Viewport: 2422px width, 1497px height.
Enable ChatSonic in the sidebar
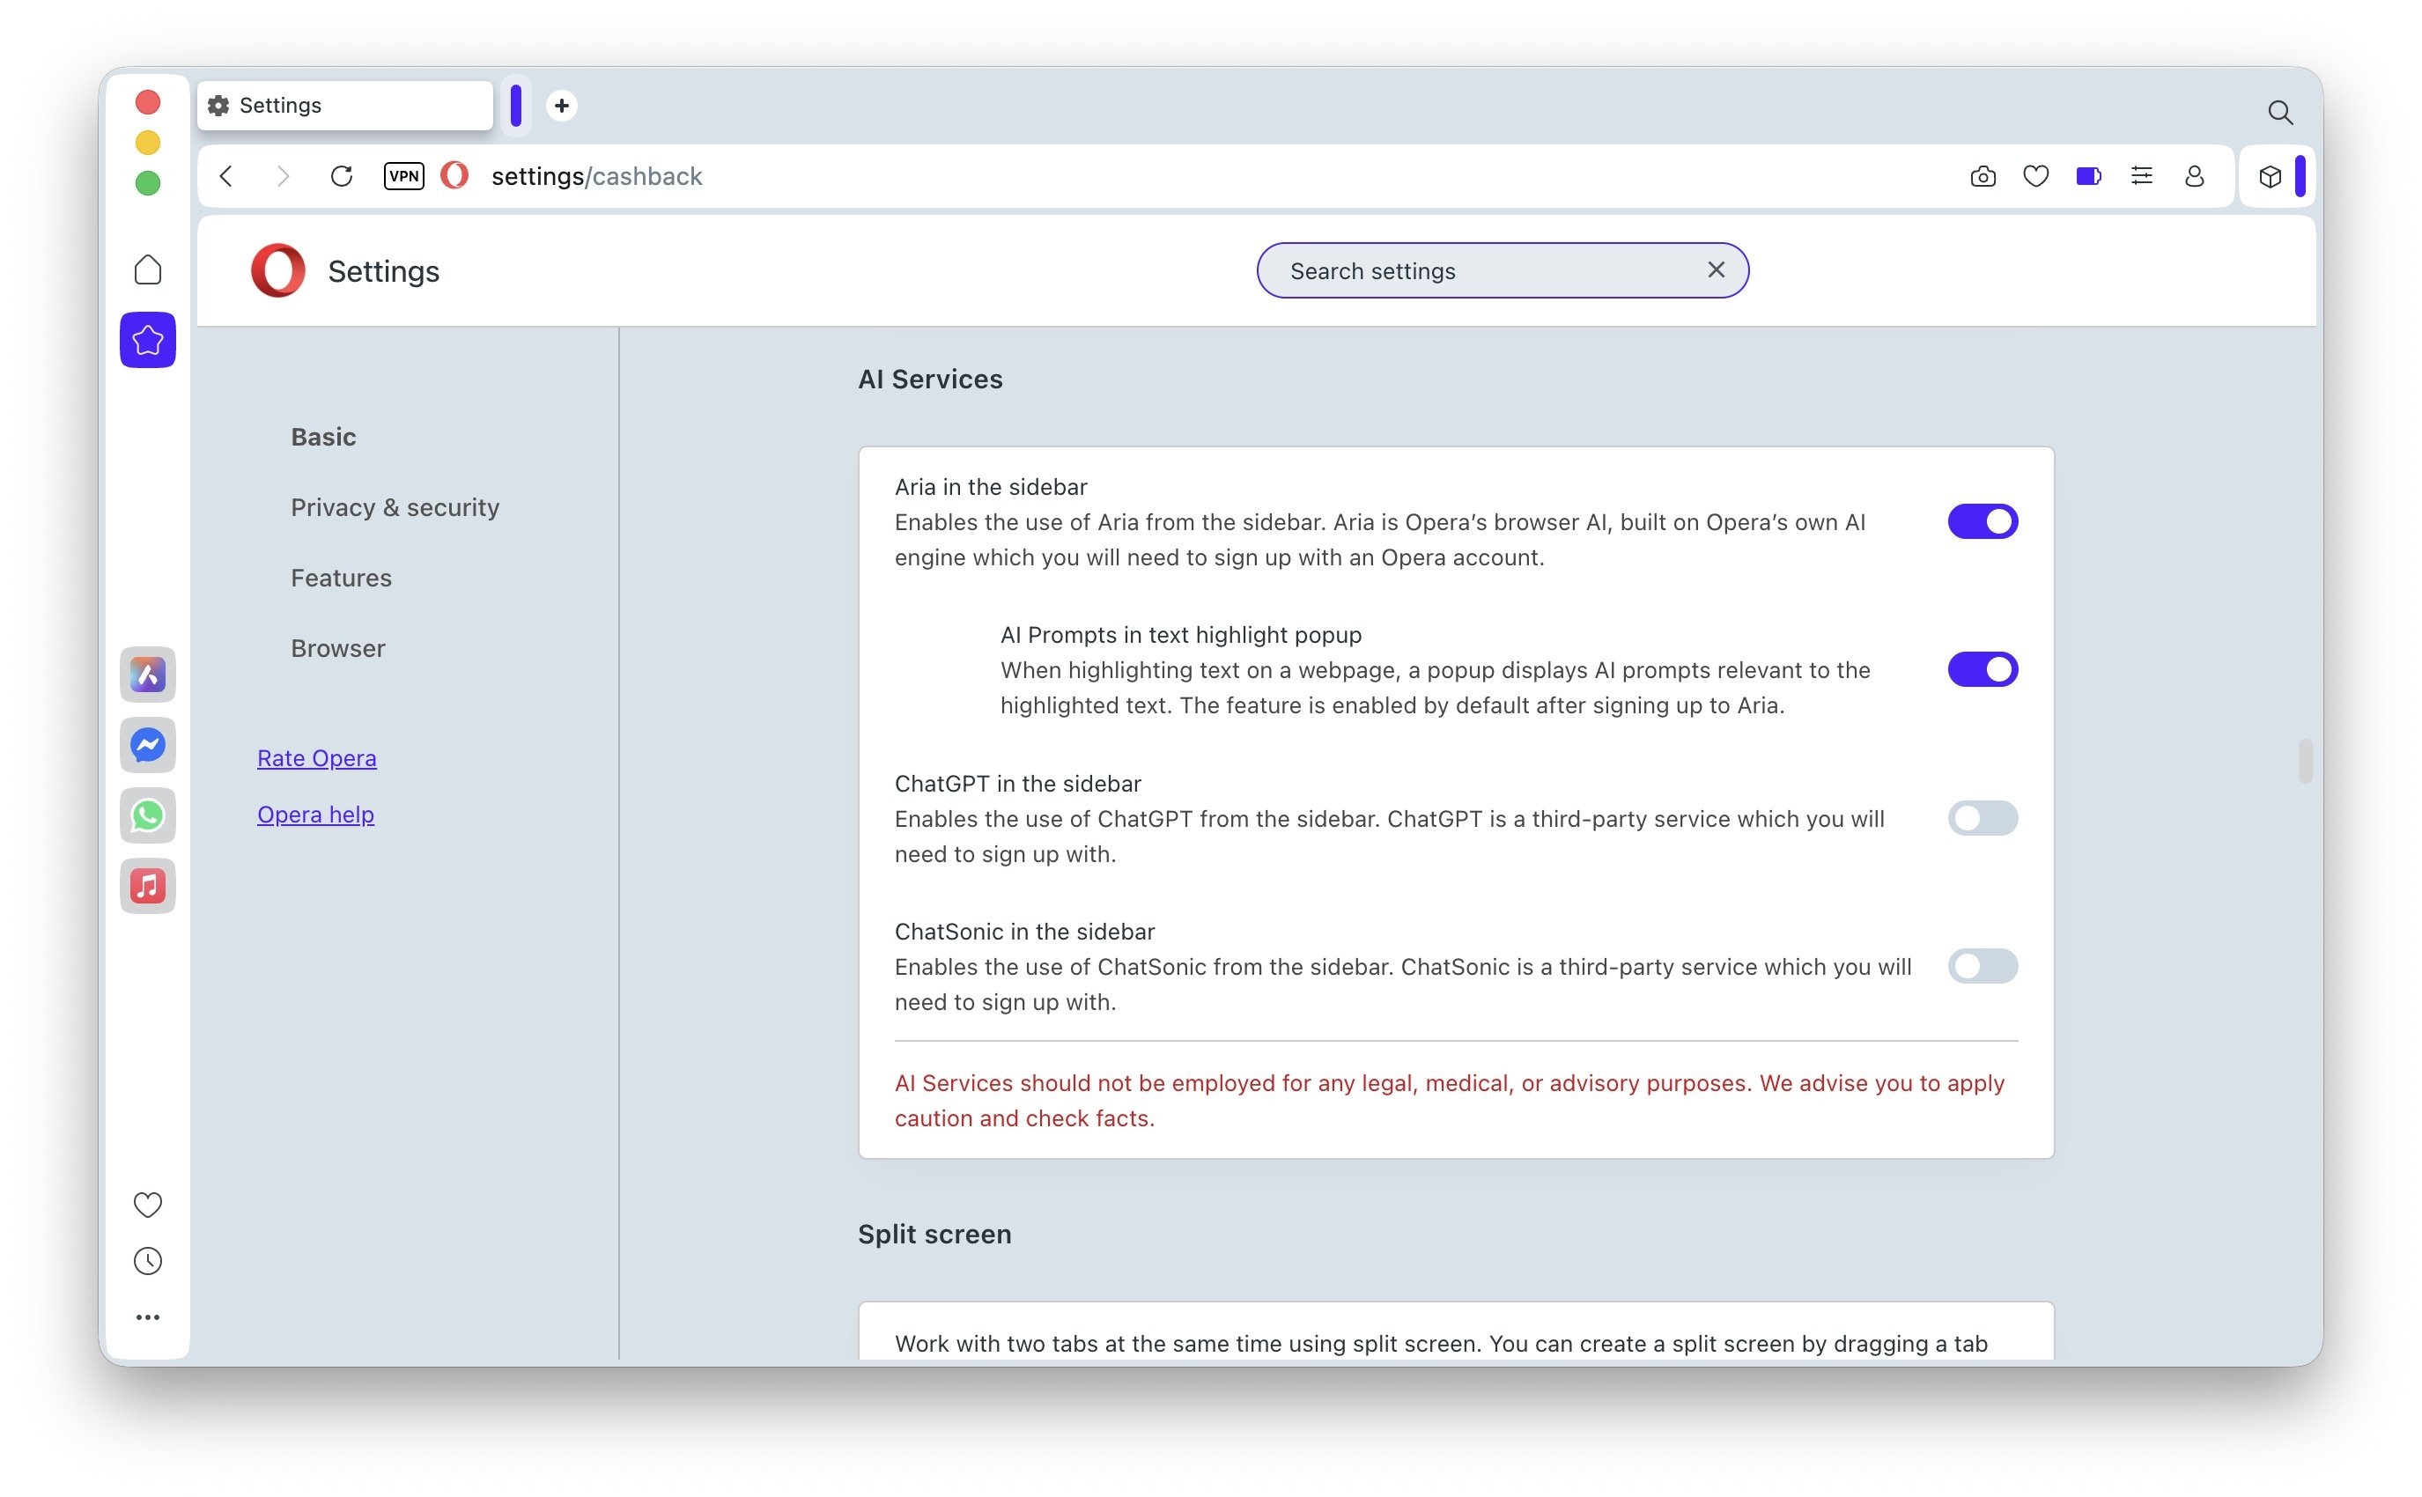[1982, 966]
